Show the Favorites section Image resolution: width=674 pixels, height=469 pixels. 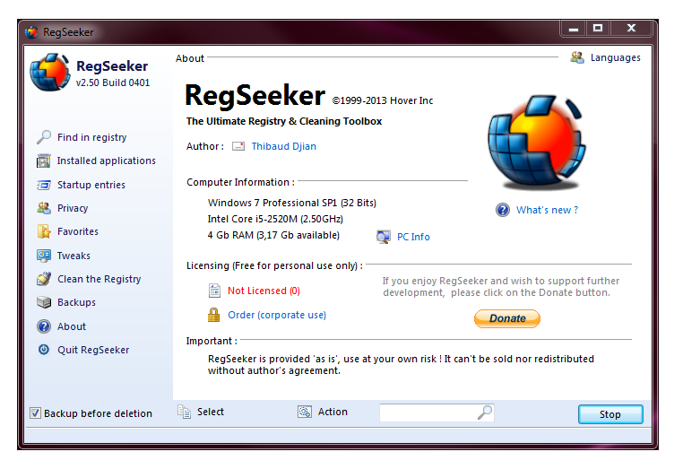click(78, 231)
